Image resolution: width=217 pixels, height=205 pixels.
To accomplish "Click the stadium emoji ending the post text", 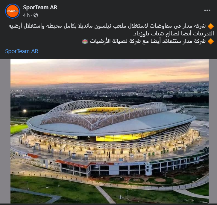I will tap(85, 41).
